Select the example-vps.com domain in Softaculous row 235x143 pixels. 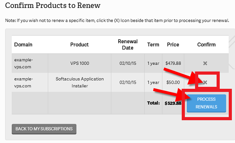coord(23,82)
